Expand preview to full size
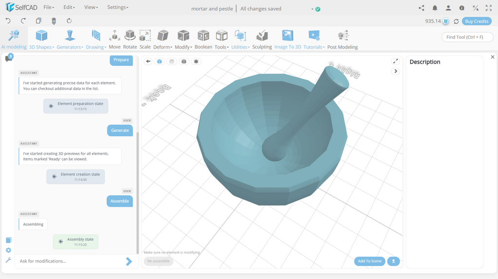Viewport: 498px width, 279px height. point(395,61)
